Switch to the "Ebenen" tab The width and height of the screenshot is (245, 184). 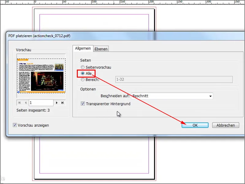pos(101,49)
